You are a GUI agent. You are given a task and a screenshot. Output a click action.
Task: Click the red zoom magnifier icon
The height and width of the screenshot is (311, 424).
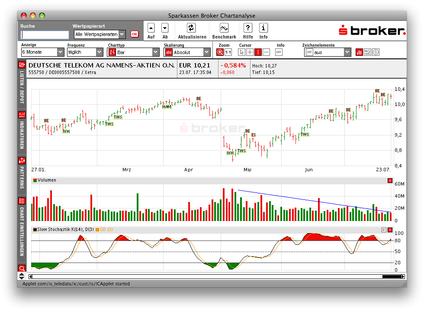click(220, 52)
